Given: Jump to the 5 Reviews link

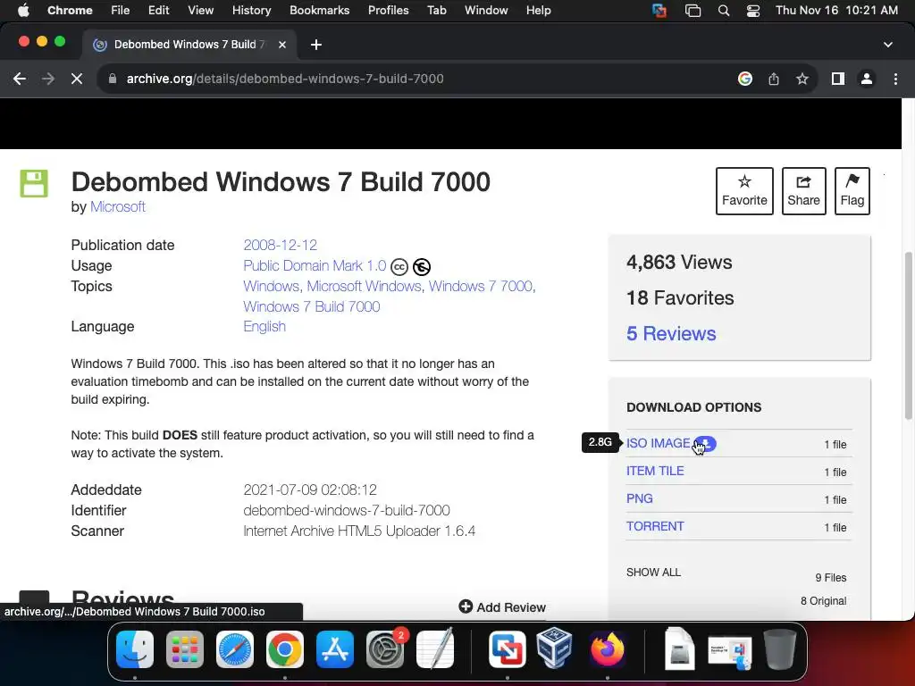Looking at the screenshot, I should (x=671, y=333).
